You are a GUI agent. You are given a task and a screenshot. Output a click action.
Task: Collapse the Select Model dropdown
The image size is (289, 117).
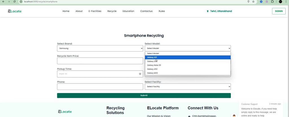click(x=188, y=48)
